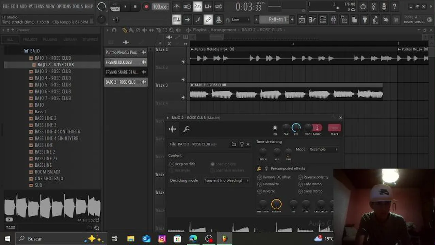Open the EDIT menu
The height and width of the screenshot is (245, 435).
click(15, 6)
